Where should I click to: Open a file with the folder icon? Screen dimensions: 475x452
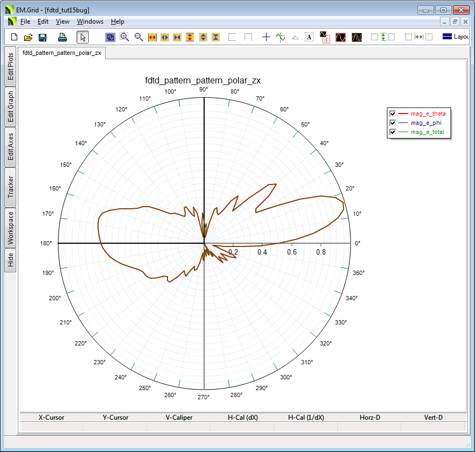pos(29,37)
